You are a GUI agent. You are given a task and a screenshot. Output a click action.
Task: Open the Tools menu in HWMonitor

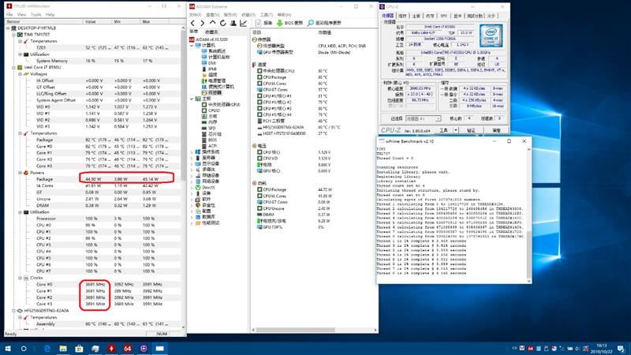(35, 14)
